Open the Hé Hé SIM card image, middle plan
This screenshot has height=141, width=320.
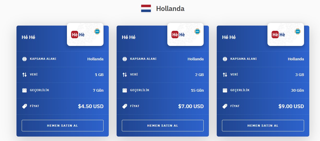point(185,34)
